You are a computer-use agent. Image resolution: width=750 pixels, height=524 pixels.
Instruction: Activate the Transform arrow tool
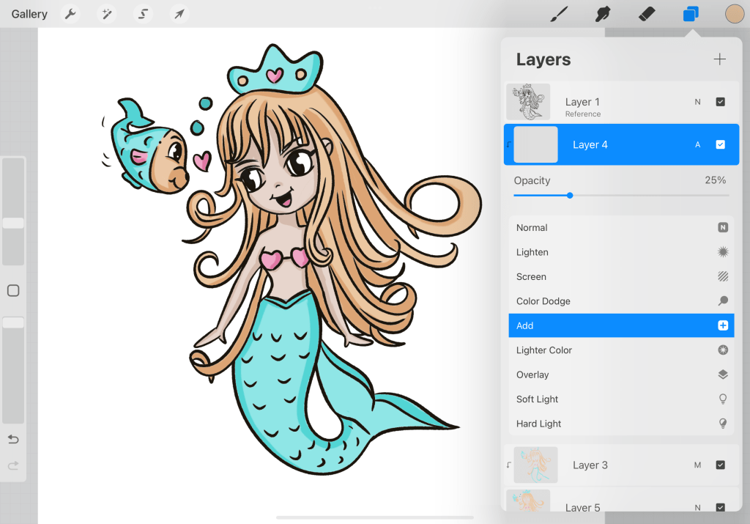click(x=179, y=14)
